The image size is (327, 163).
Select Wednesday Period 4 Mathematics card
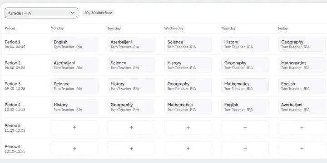pos(188,107)
